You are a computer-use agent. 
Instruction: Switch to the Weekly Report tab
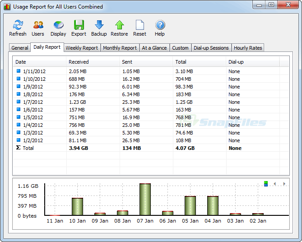(82, 48)
